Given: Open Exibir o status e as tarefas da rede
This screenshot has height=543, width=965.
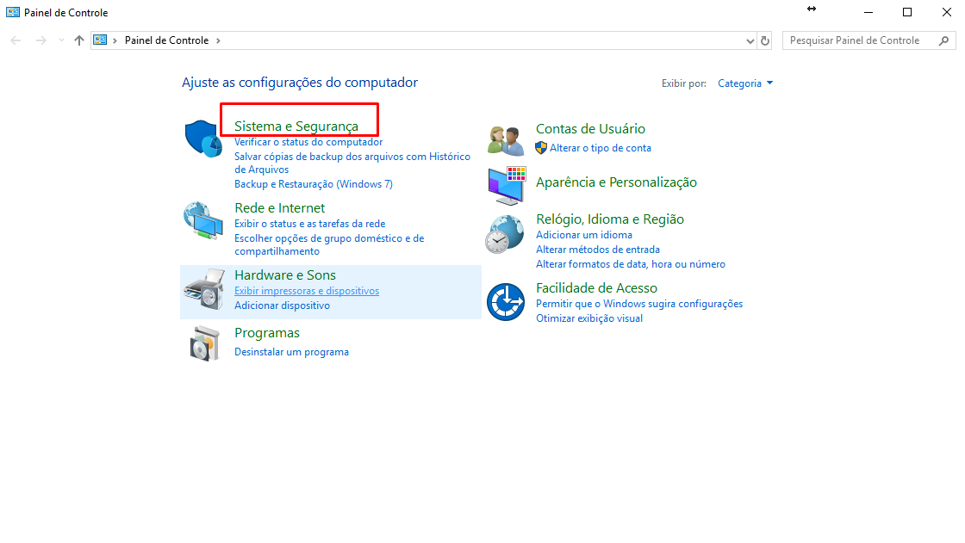Looking at the screenshot, I should point(309,224).
